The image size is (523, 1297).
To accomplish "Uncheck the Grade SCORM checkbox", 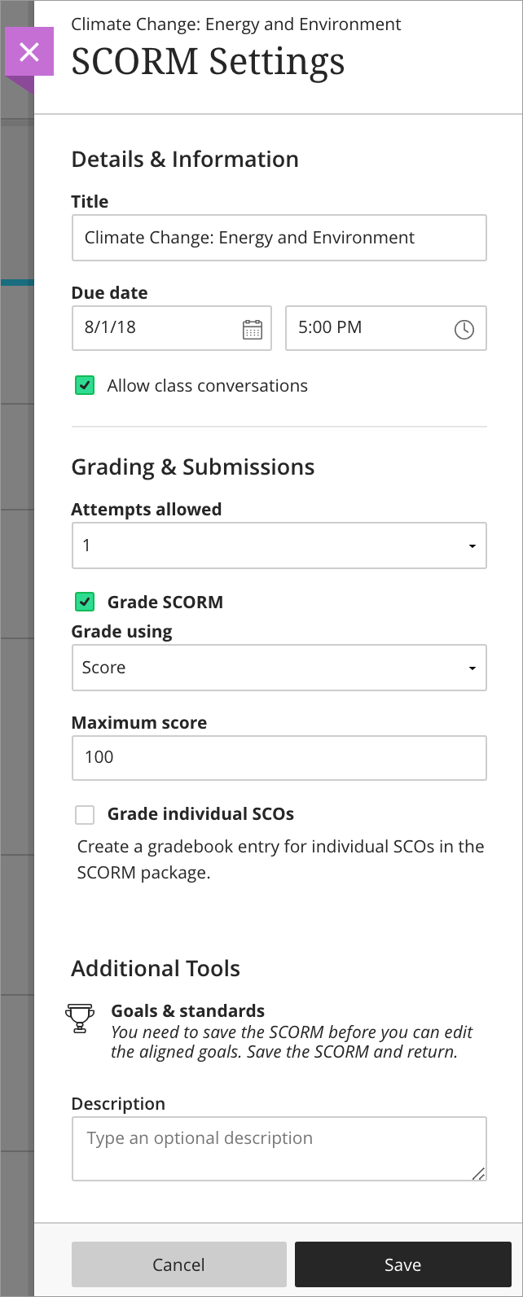I will pos(85,602).
